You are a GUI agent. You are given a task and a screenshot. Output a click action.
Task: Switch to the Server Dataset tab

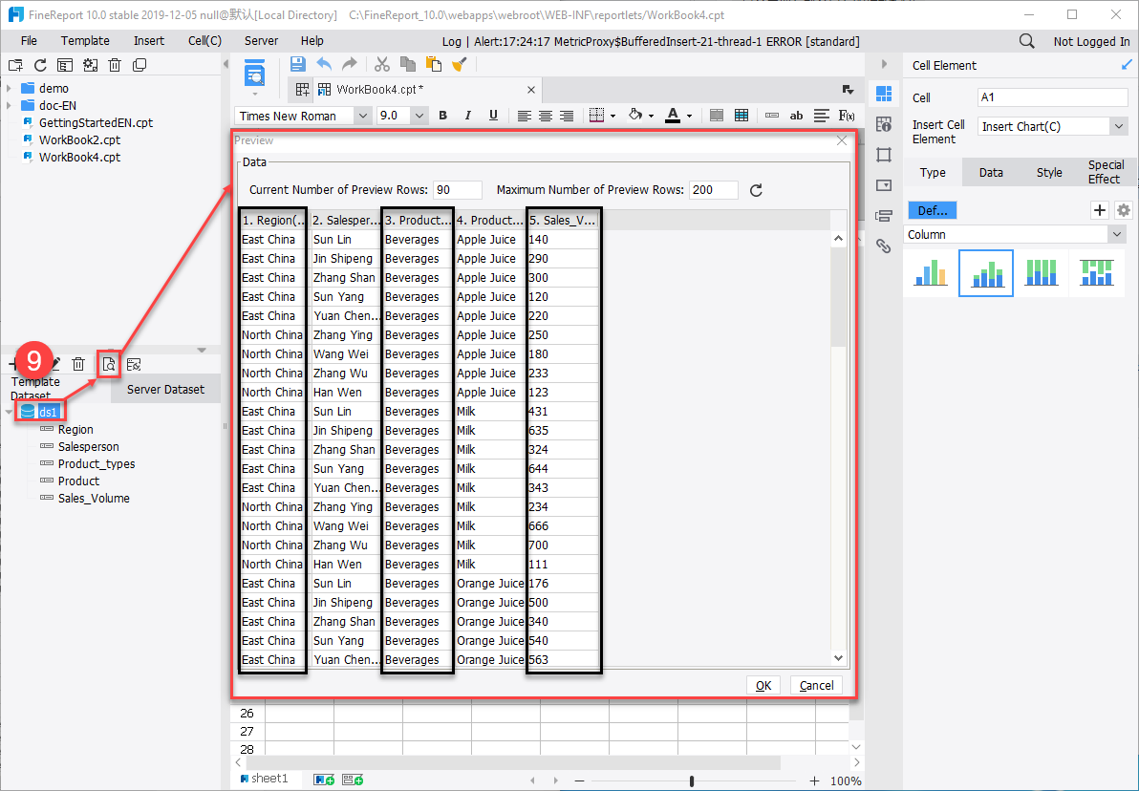coord(165,389)
